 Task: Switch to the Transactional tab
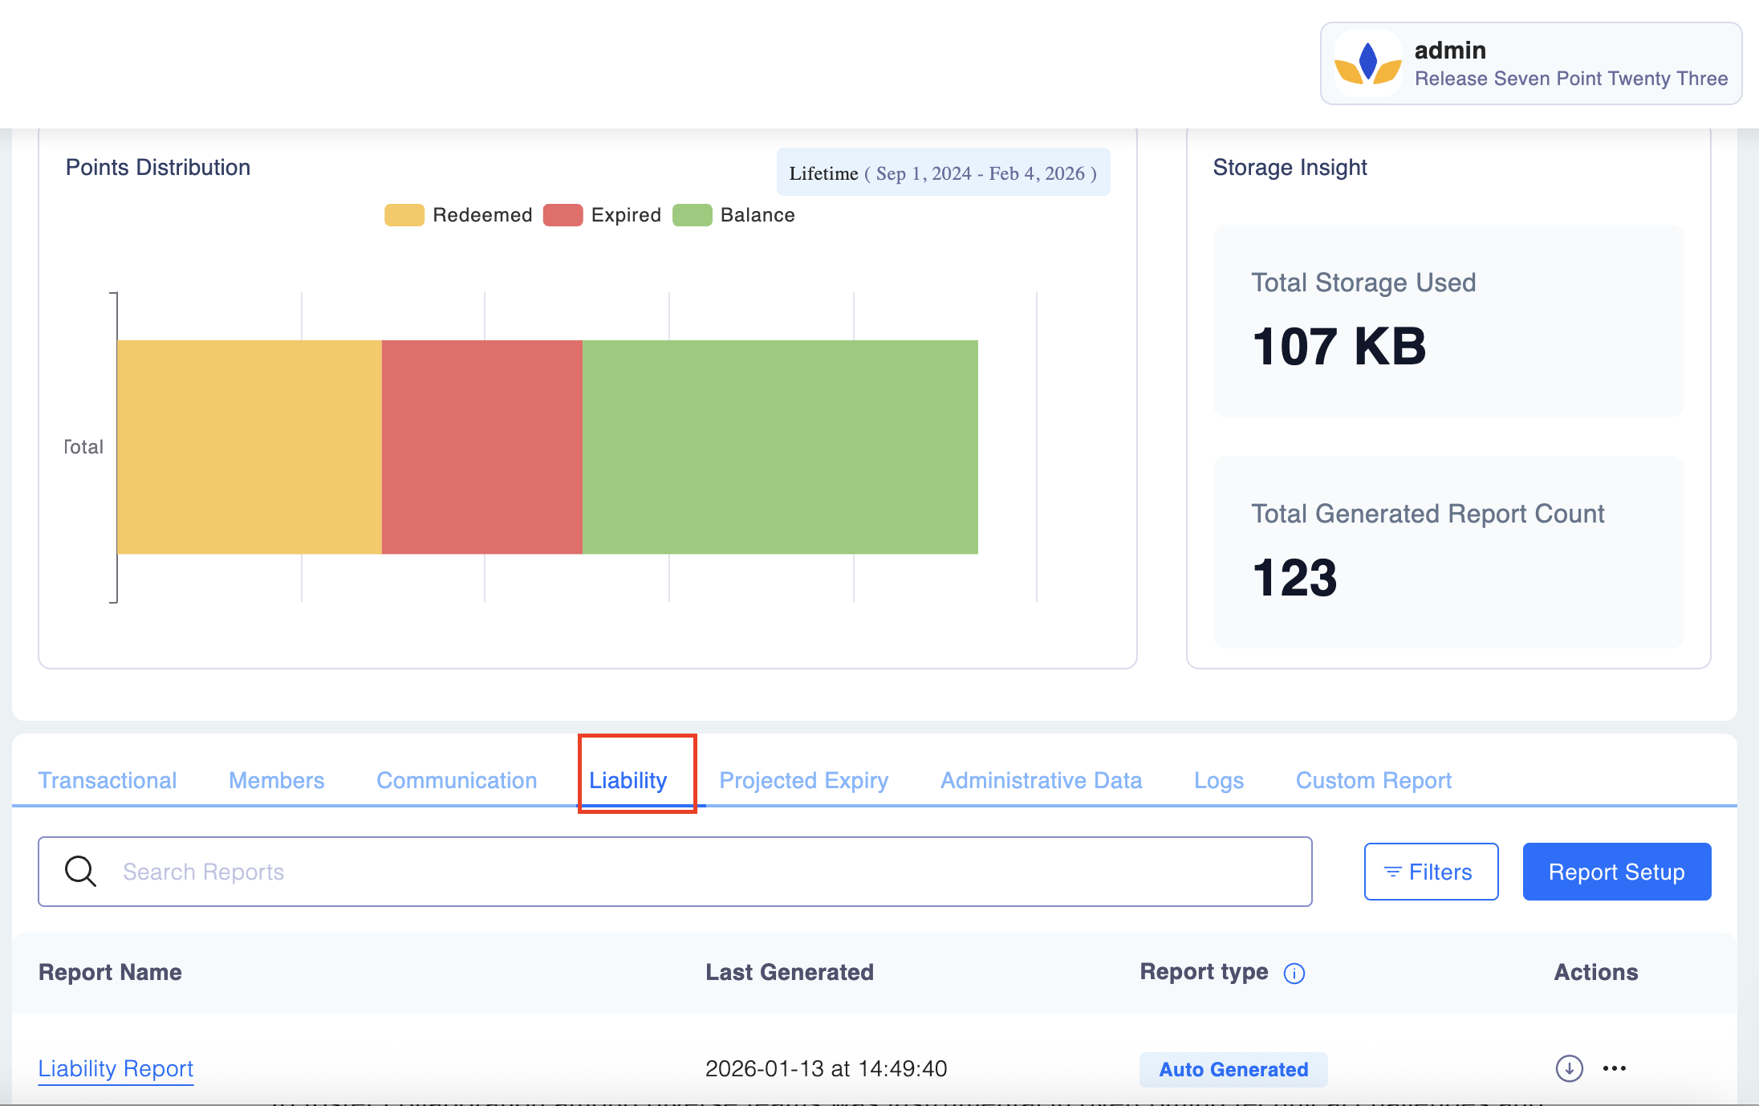(x=108, y=780)
